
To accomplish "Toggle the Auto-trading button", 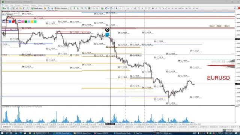I will 61,8.
